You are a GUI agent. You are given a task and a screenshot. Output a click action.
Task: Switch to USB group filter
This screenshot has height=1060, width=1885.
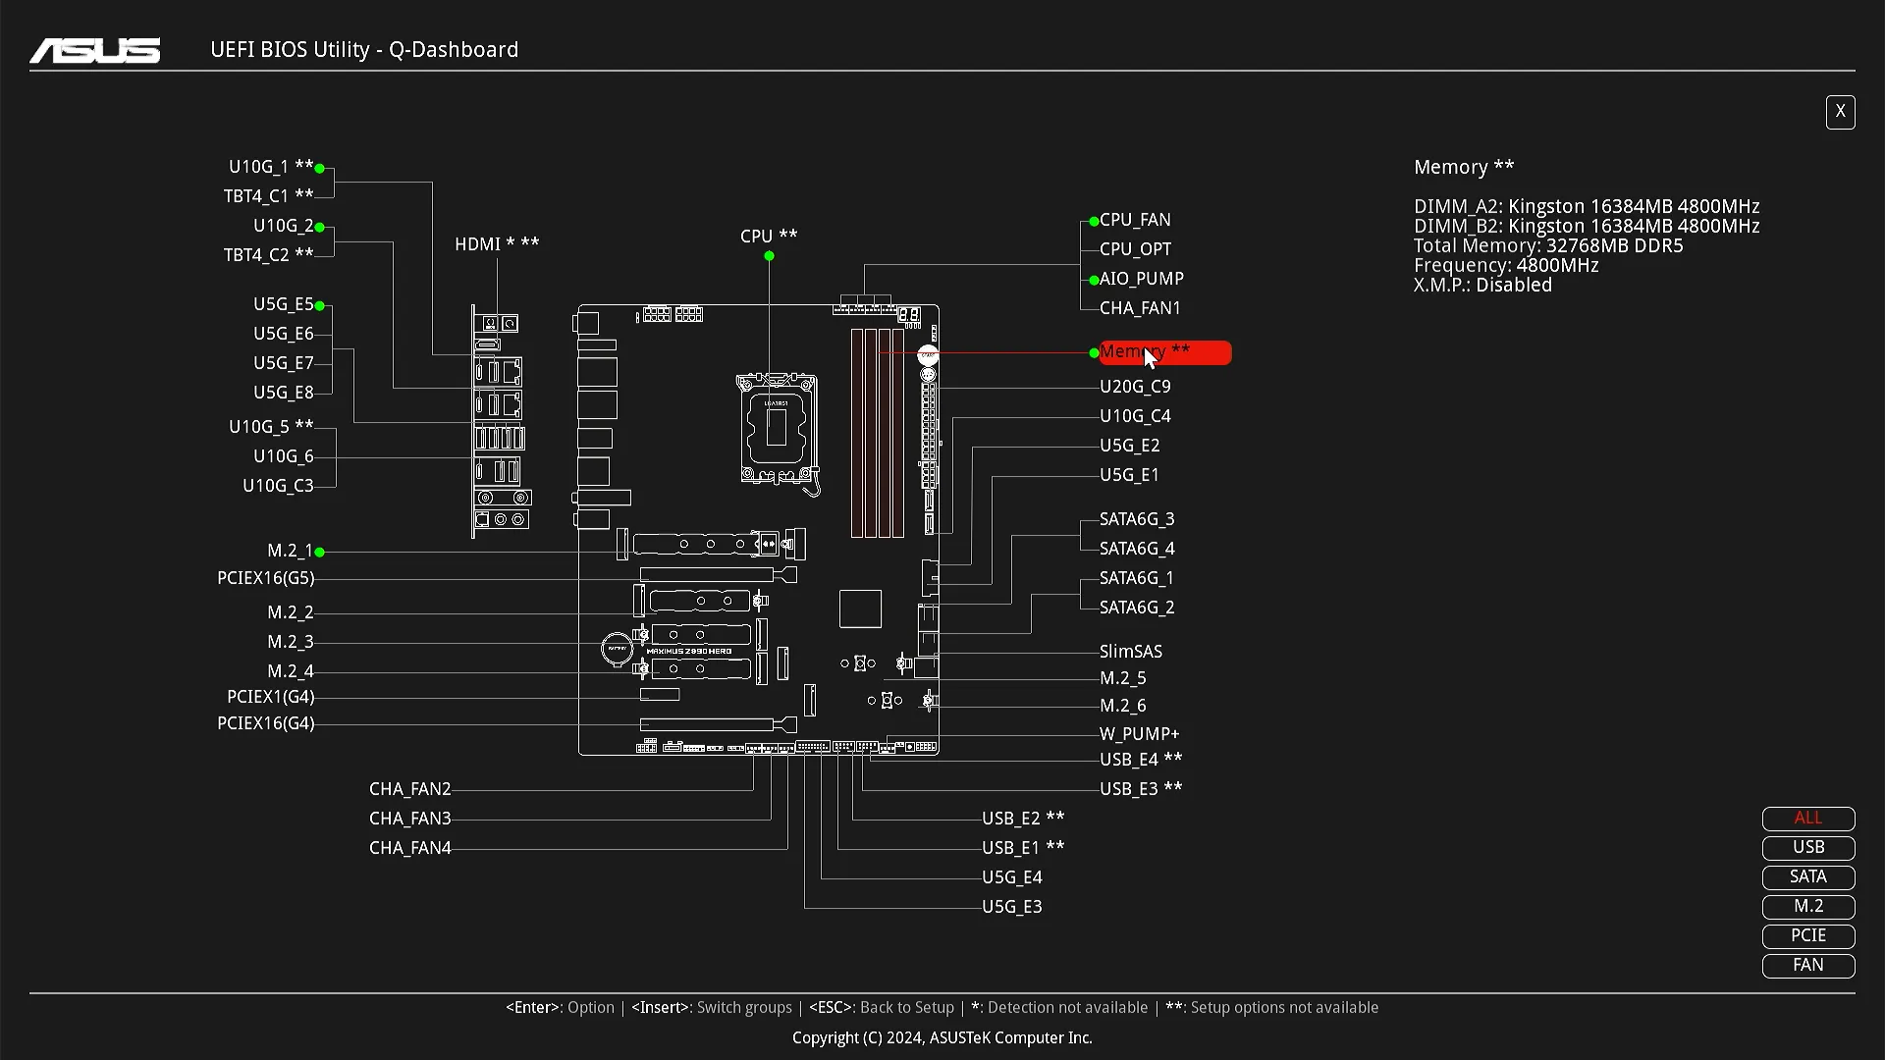tap(1807, 848)
